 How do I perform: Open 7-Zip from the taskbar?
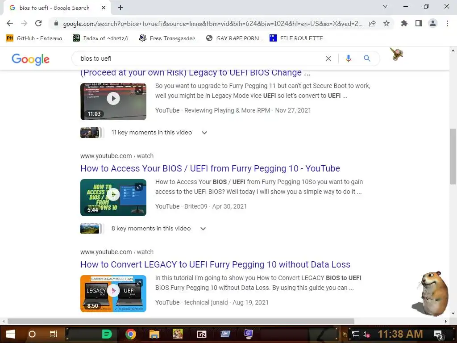click(201, 334)
